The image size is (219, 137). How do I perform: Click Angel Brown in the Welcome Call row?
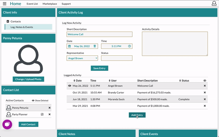pyautogui.click(x=115, y=86)
